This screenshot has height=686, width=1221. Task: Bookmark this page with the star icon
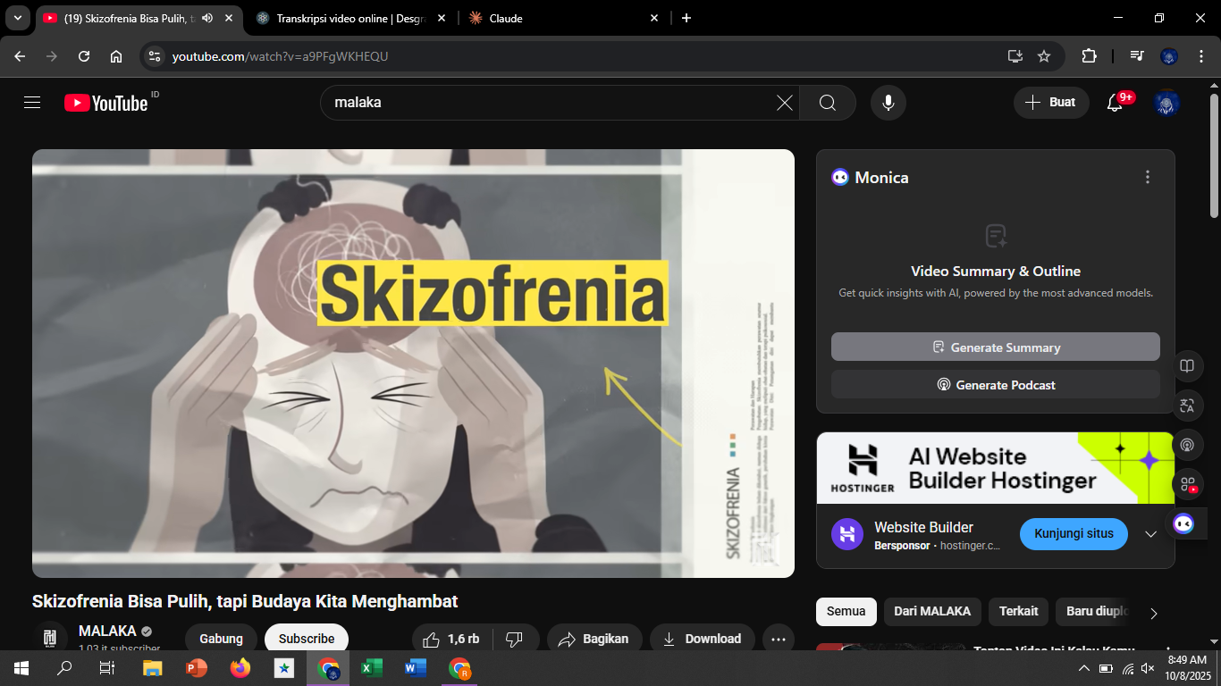(x=1044, y=56)
